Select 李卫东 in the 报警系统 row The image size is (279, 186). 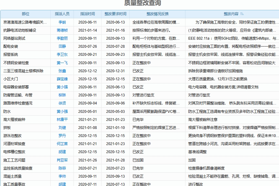pos(62,54)
